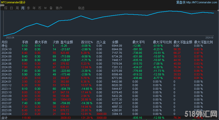The width and height of the screenshot is (219, 120).
Task: Select the 2023.04 month row
Action: [6, 114]
